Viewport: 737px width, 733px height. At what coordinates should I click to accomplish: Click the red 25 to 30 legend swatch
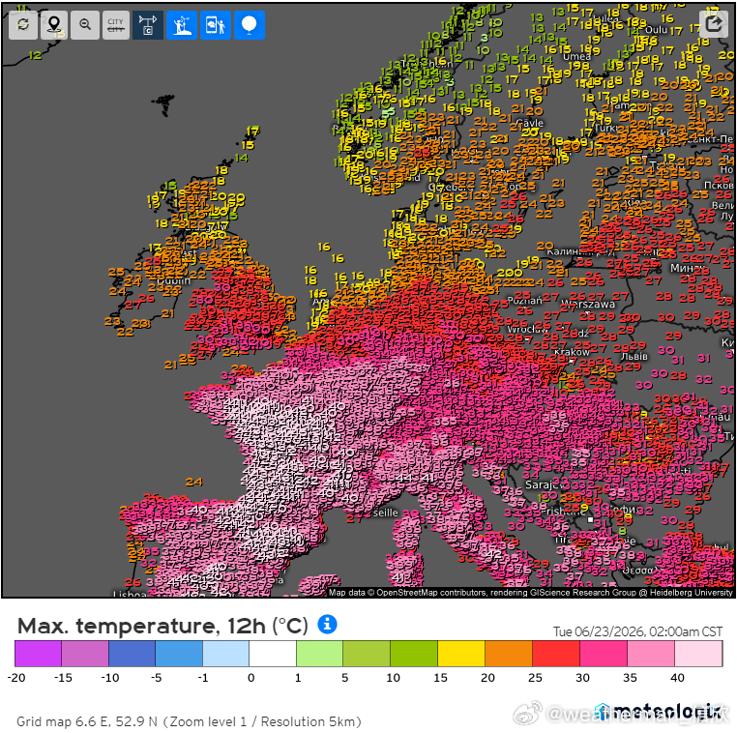556,653
